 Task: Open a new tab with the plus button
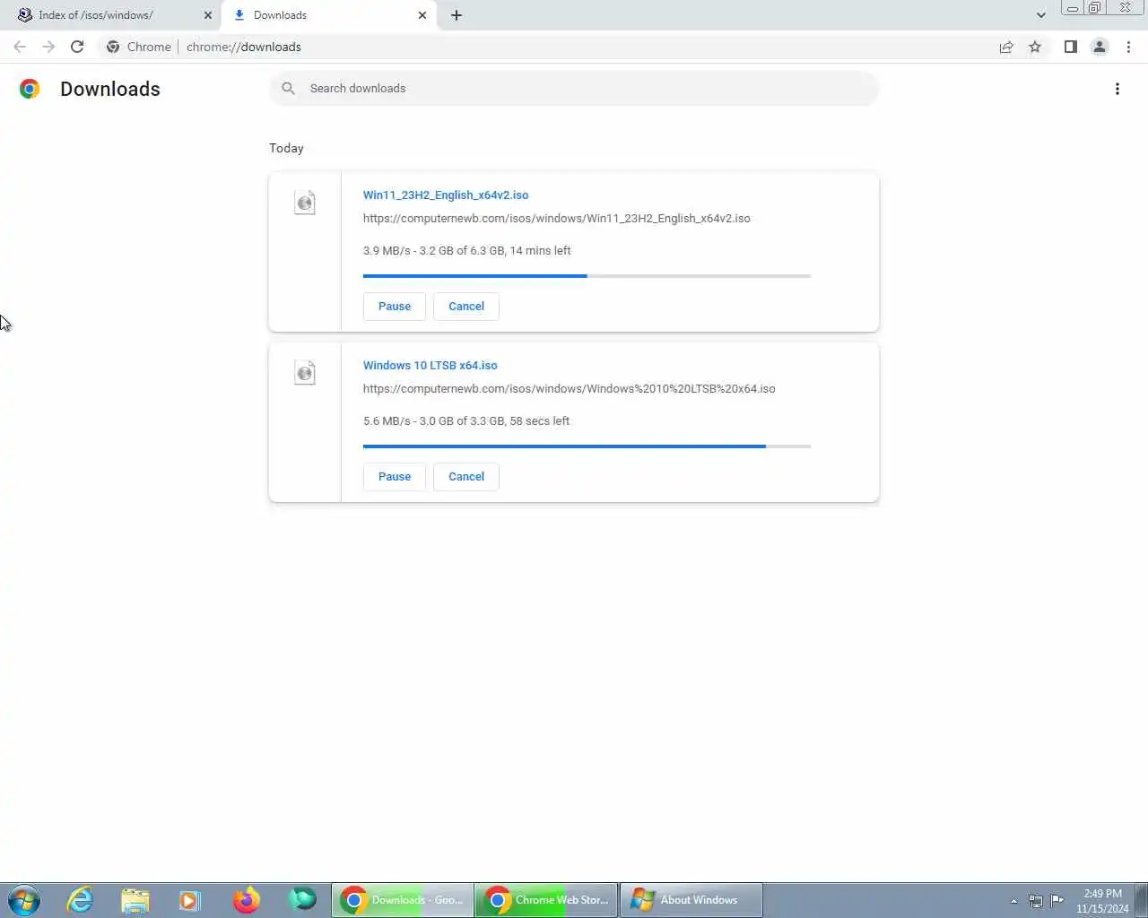457,15
